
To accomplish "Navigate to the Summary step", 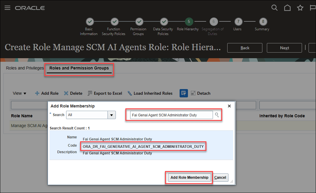I will 263,21.
